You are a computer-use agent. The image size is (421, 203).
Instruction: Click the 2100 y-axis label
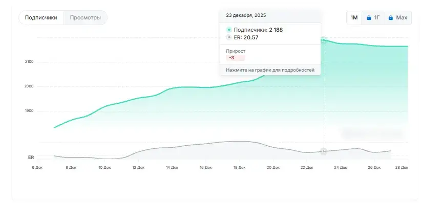click(29, 62)
